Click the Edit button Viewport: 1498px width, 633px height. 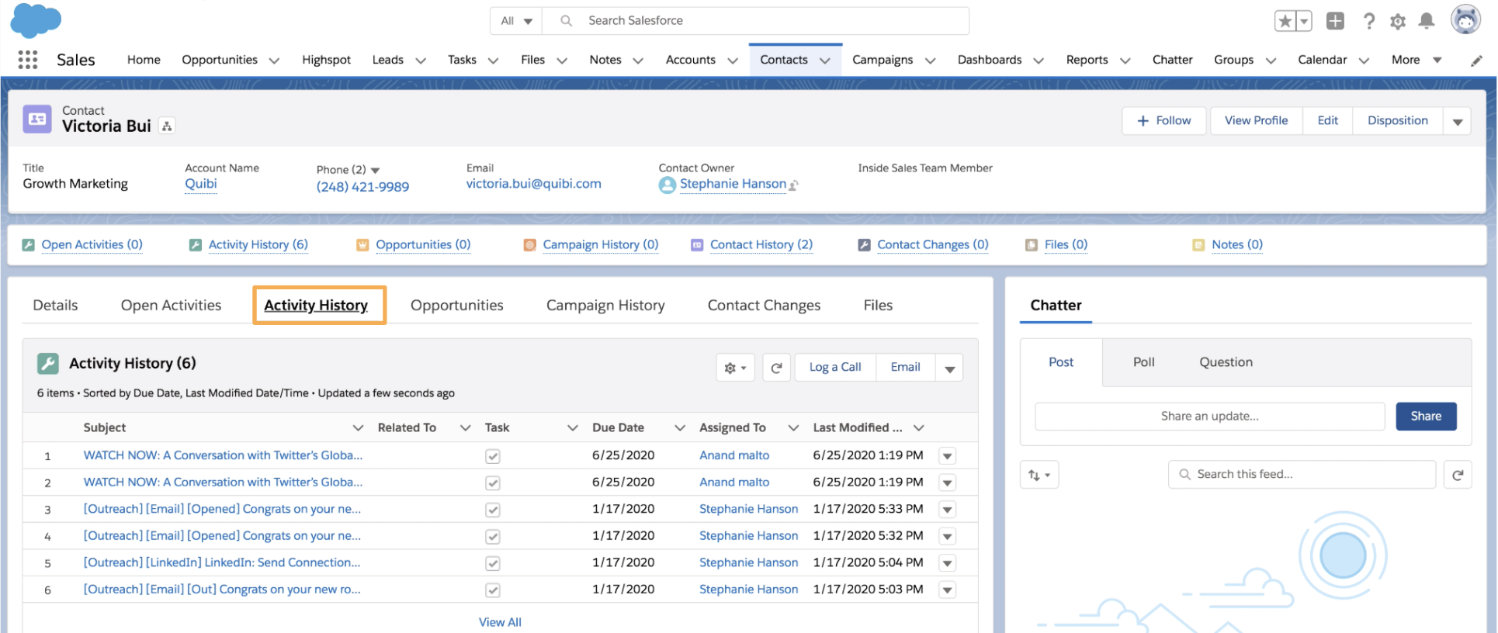[x=1327, y=121]
